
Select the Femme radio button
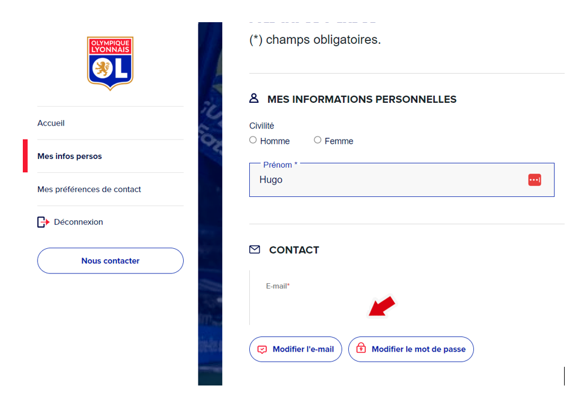click(318, 140)
